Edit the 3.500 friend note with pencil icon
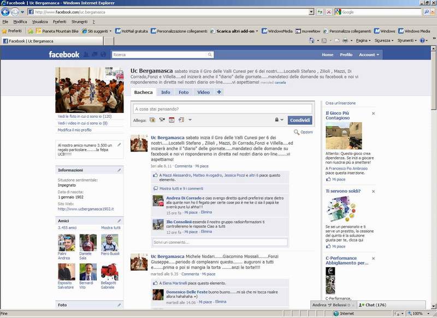 [119, 145]
